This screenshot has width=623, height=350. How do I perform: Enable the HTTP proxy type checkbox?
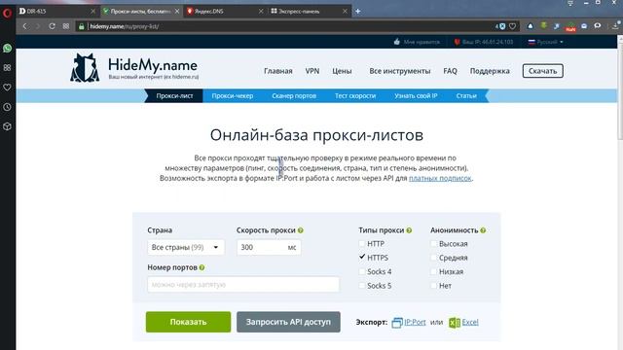[361, 243]
